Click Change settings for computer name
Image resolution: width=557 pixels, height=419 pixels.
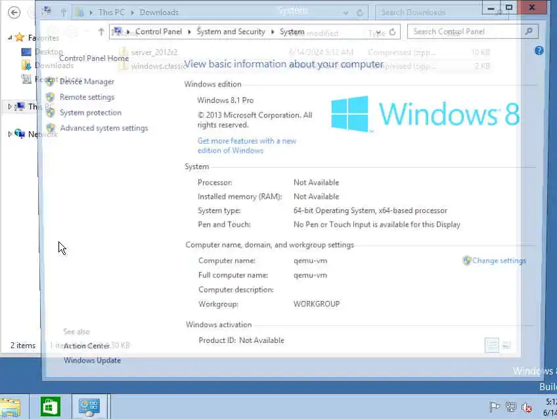tap(499, 260)
